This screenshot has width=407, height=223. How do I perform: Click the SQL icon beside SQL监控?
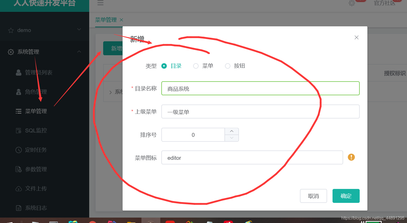click(x=19, y=131)
